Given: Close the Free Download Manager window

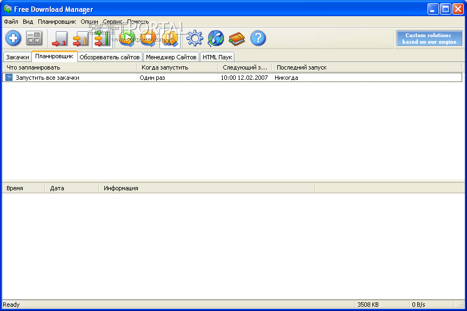Looking at the screenshot, I should tap(458, 9).
